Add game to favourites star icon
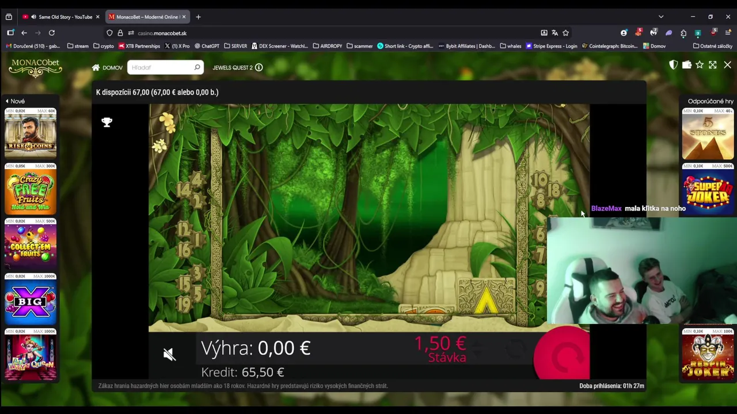The image size is (737, 414). [700, 65]
